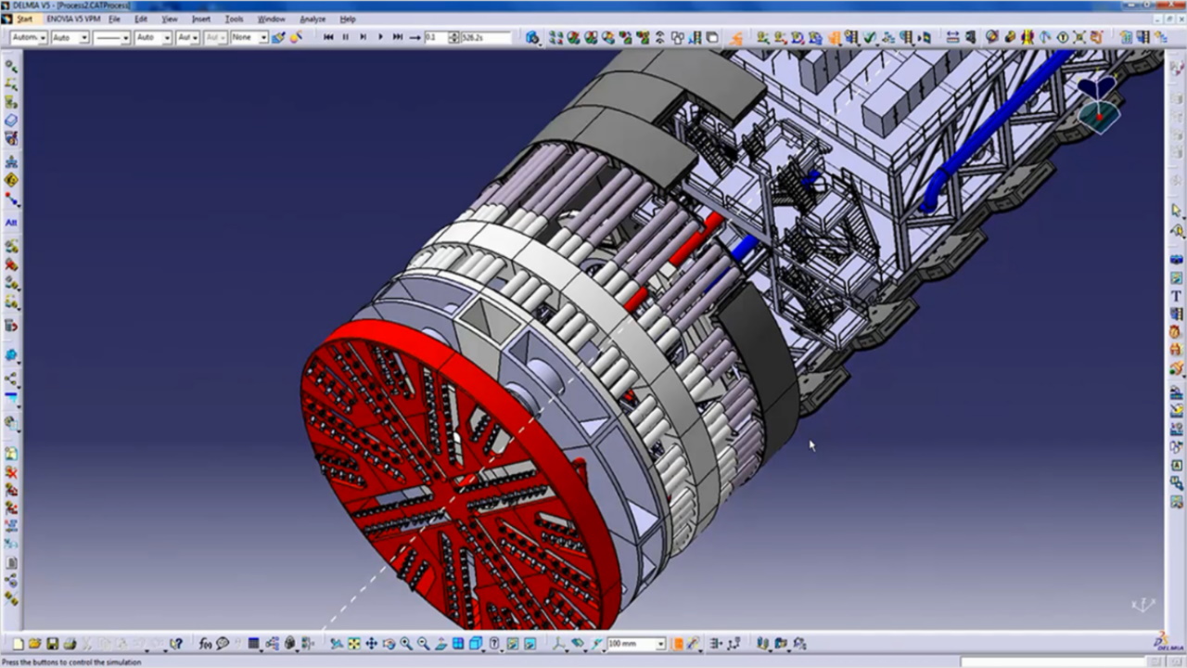Screen dimensions: 1187x668
Task: Jump to the simulation start
Action: pos(328,37)
